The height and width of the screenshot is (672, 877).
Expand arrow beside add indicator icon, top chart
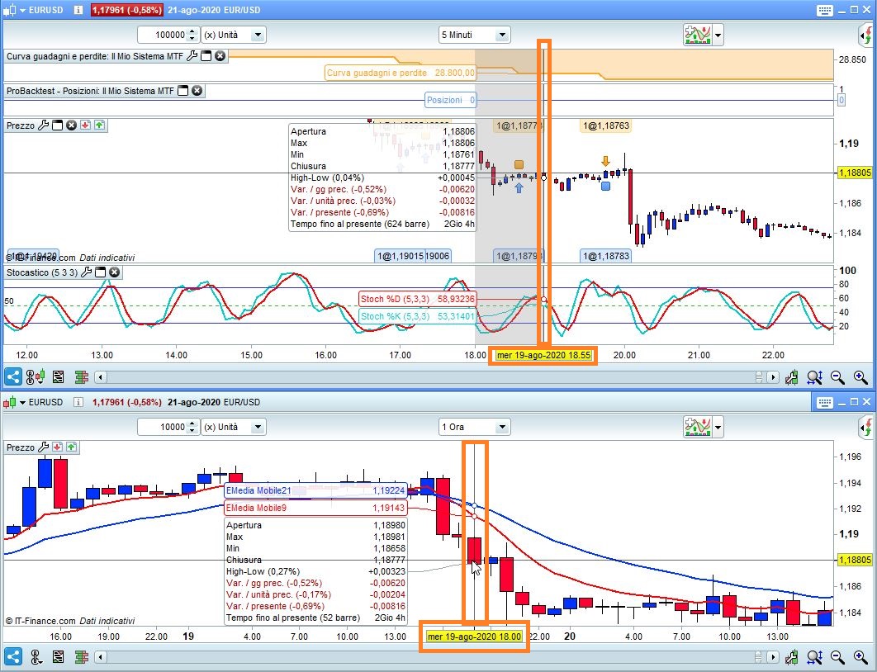click(718, 35)
